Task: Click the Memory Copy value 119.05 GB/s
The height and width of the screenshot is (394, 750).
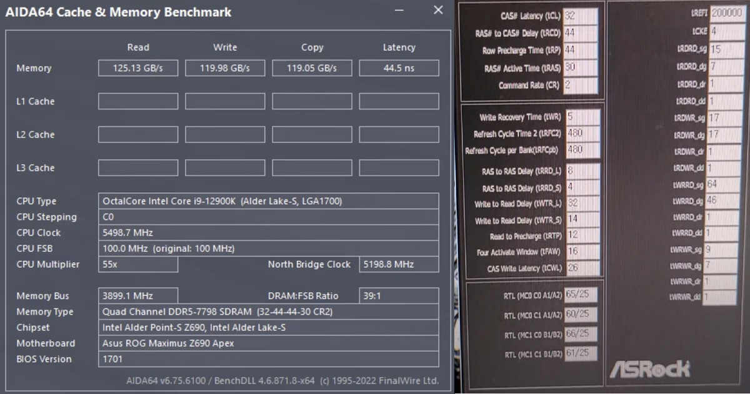Action: pos(312,68)
